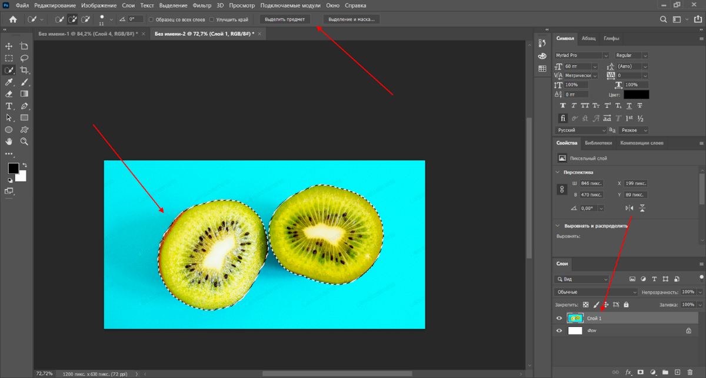The height and width of the screenshot is (378, 706).
Task: Click the Delete layer trash icon
Action: click(690, 372)
